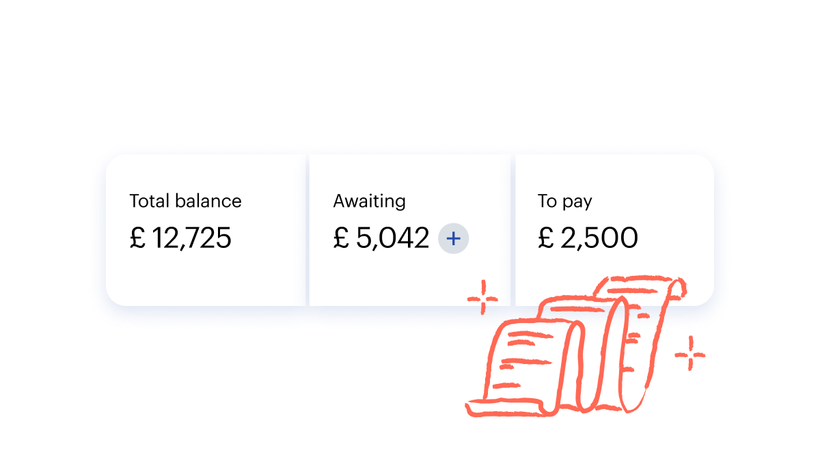Click the red sparkle right of the receipts
820x461 pixels.
point(689,354)
